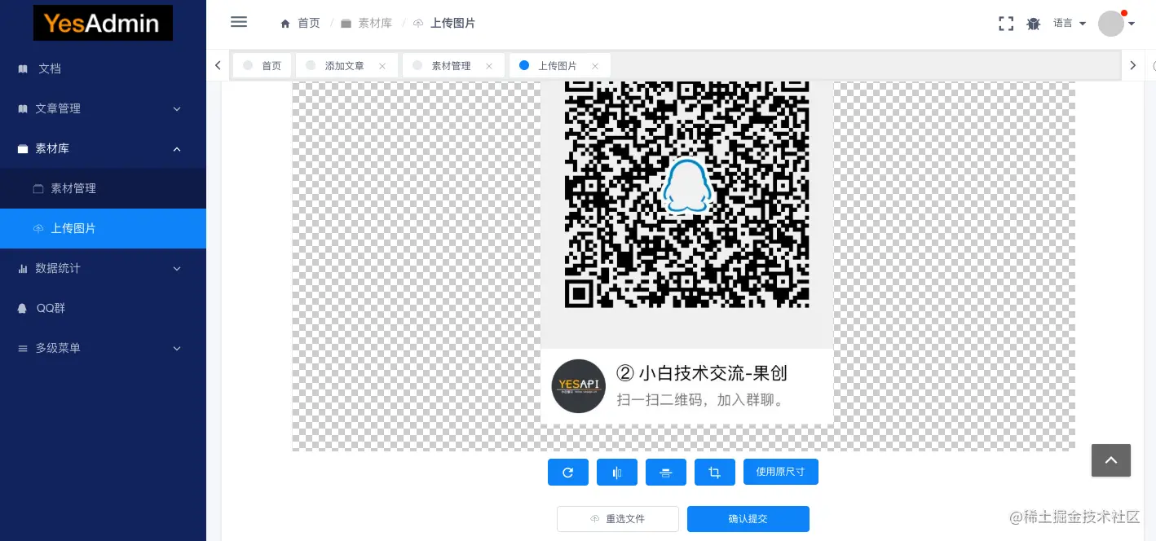Click the vertical flip button

[666, 472]
